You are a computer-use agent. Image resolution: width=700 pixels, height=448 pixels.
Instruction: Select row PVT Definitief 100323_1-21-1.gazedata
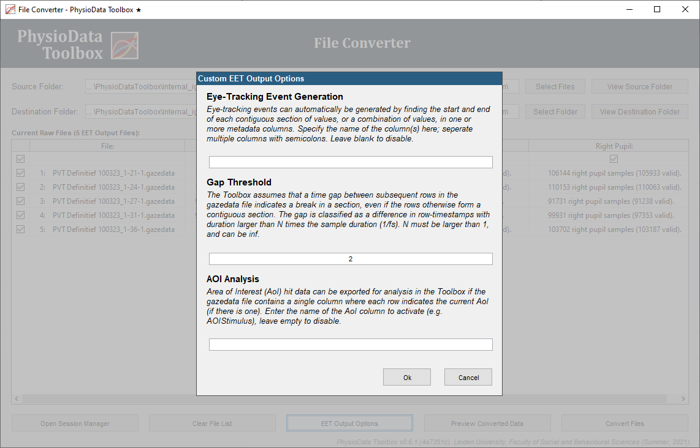(113, 173)
